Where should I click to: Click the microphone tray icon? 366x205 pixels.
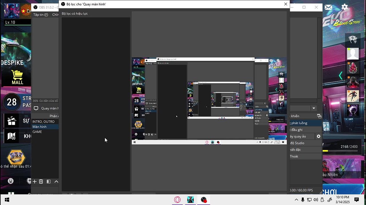point(303,200)
